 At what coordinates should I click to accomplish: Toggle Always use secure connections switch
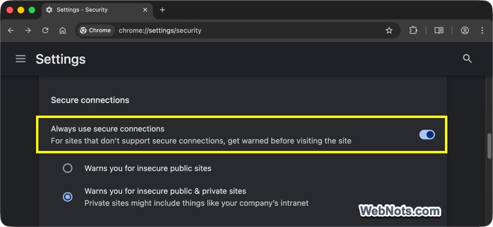tap(427, 135)
